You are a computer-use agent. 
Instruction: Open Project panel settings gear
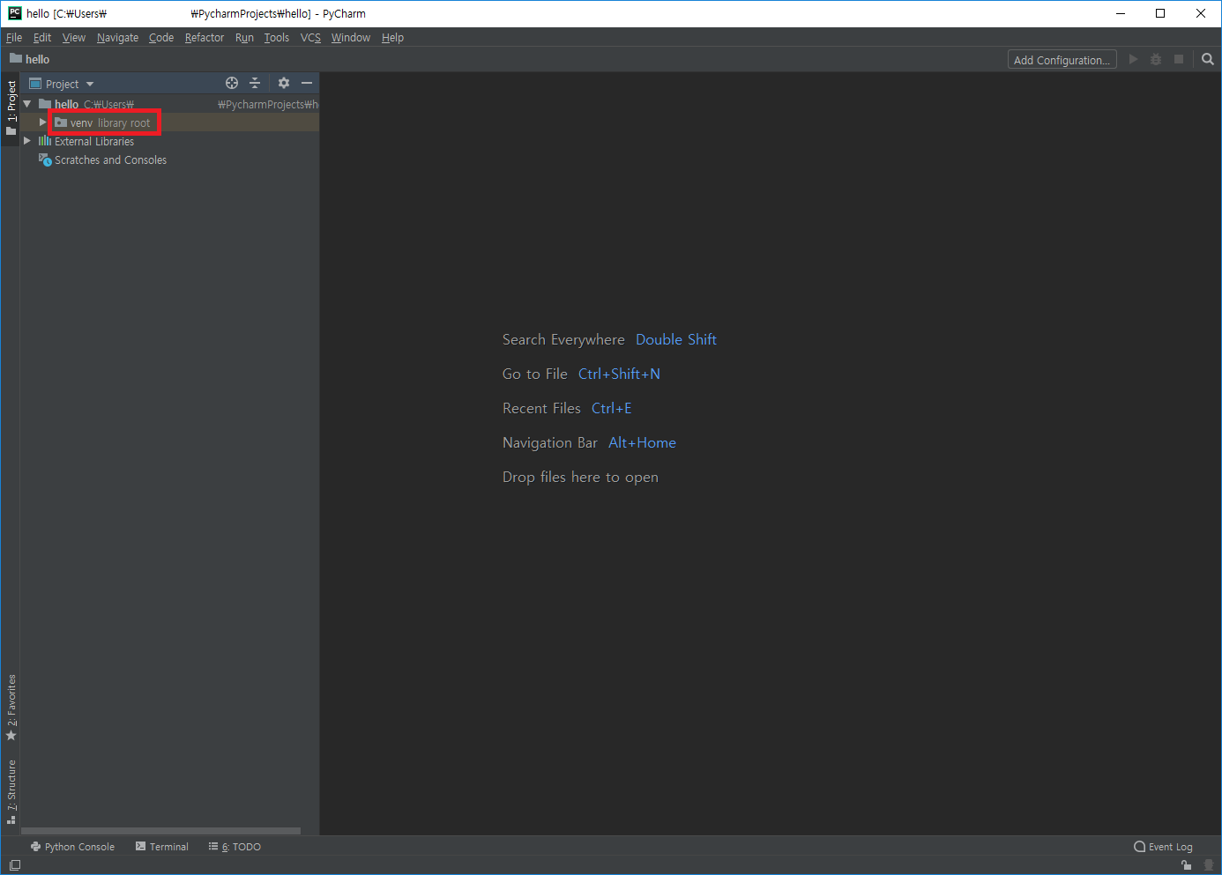coord(284,83)
